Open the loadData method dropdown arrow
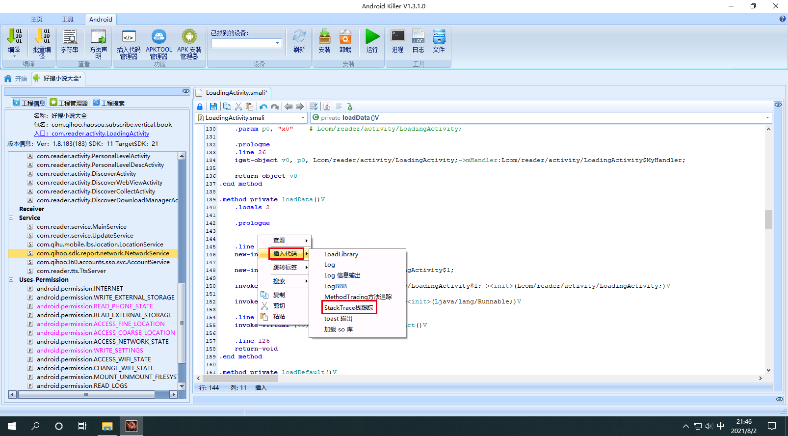The height and width of the screenshot is (436, 788). tap(767, 118)
